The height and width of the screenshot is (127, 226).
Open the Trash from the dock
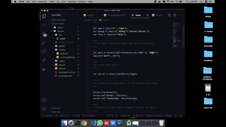tap(161, 123)
